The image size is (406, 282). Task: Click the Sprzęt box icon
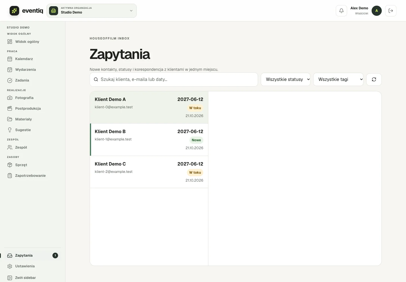point(10,165)
